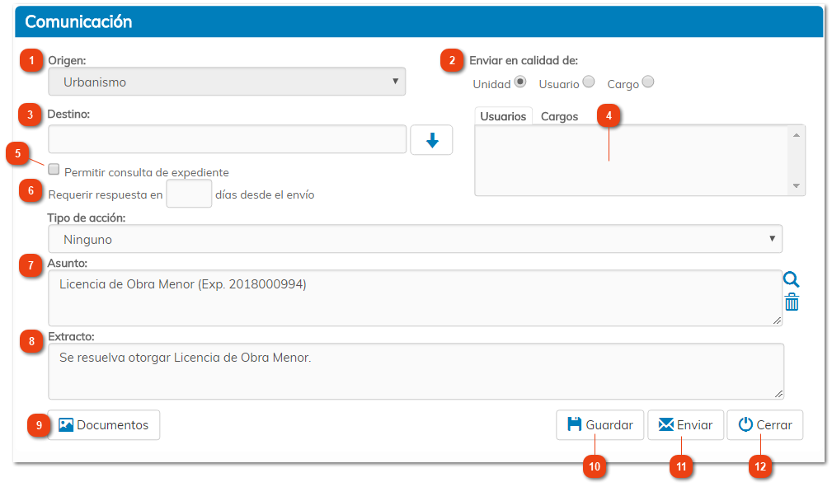Screen dimensions: 832x487
Task: Open the search magnifier next to Asunto
Action: click(x=791, y=279)
